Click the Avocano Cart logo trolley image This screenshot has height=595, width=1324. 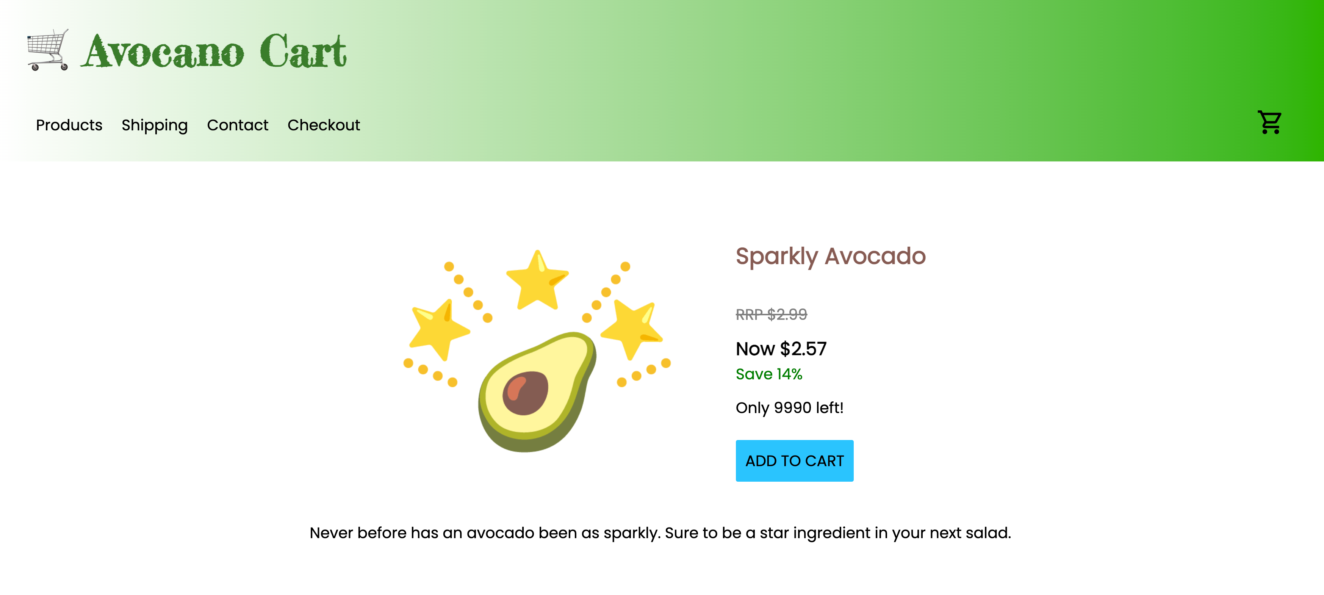[48, 50]
